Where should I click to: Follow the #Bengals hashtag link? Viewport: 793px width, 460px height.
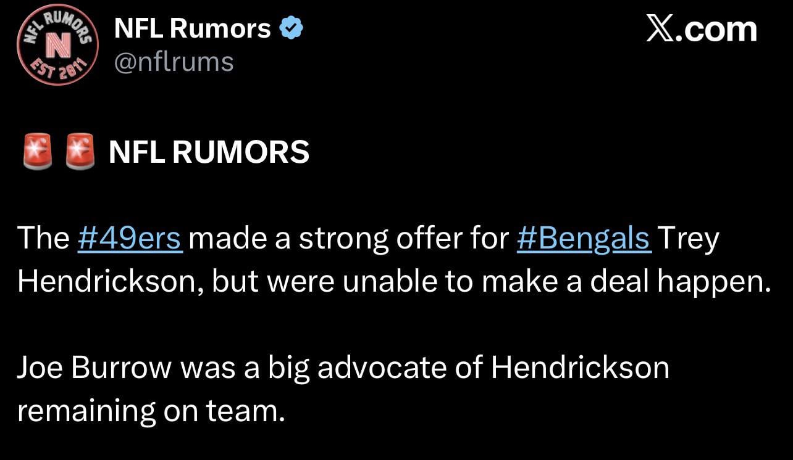pyautogui.click(x=583, y=239)
